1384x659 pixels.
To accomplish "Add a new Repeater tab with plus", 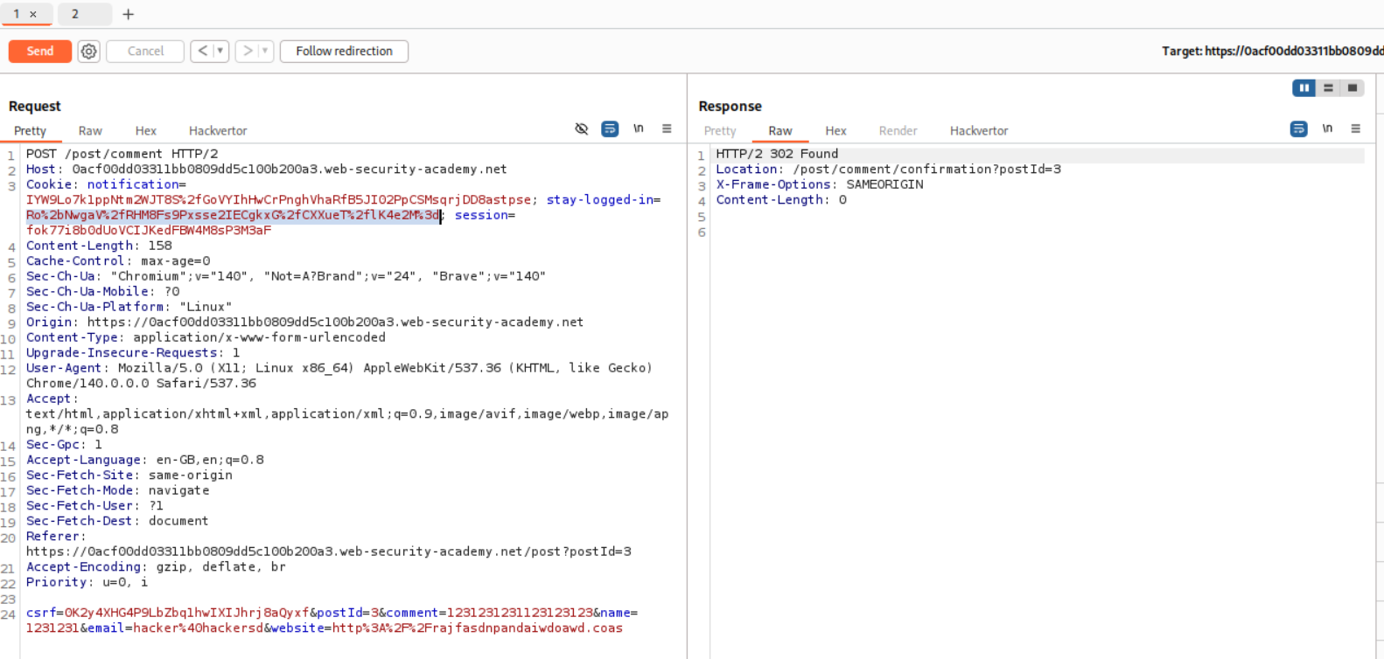I will 128,14.
